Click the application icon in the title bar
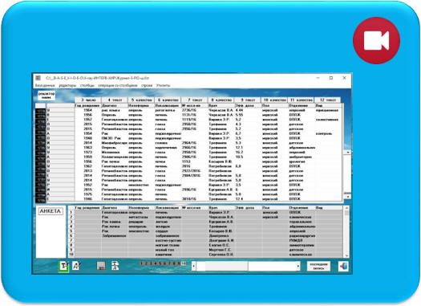The image size is (421, 306). [x=38, y=78]
